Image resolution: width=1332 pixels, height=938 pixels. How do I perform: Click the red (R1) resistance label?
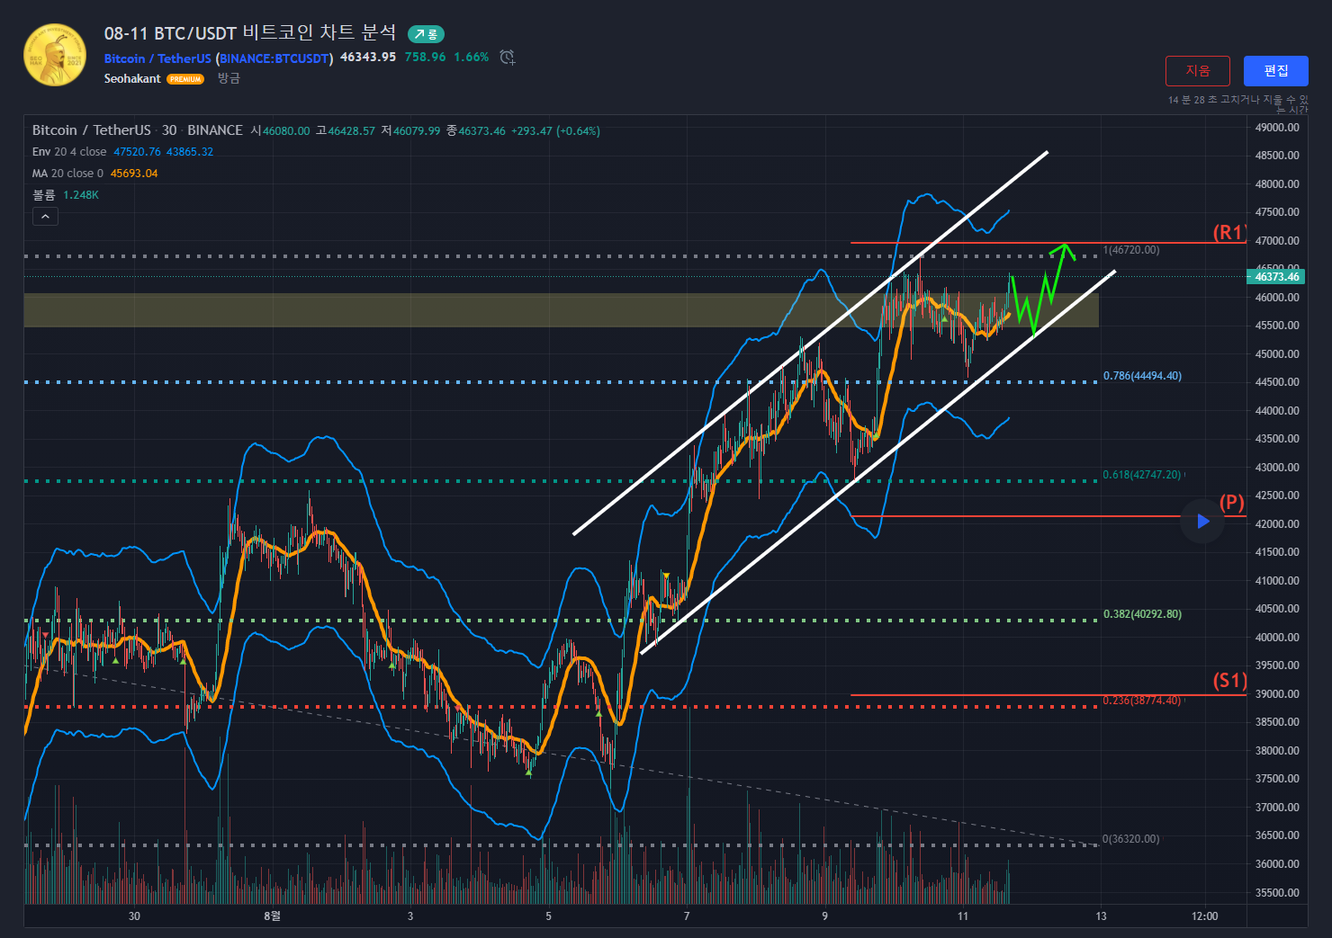pos(1228,232)
